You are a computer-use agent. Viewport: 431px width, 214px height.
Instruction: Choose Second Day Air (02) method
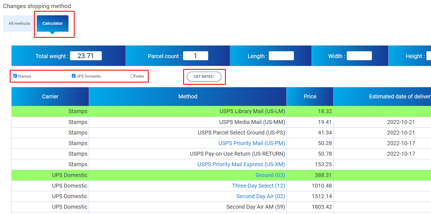tap(261, 196)
